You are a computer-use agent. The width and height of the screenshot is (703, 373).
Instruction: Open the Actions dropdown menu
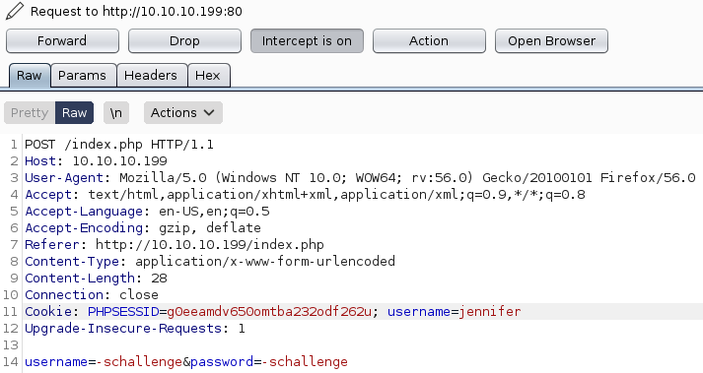tap(183, 113)
